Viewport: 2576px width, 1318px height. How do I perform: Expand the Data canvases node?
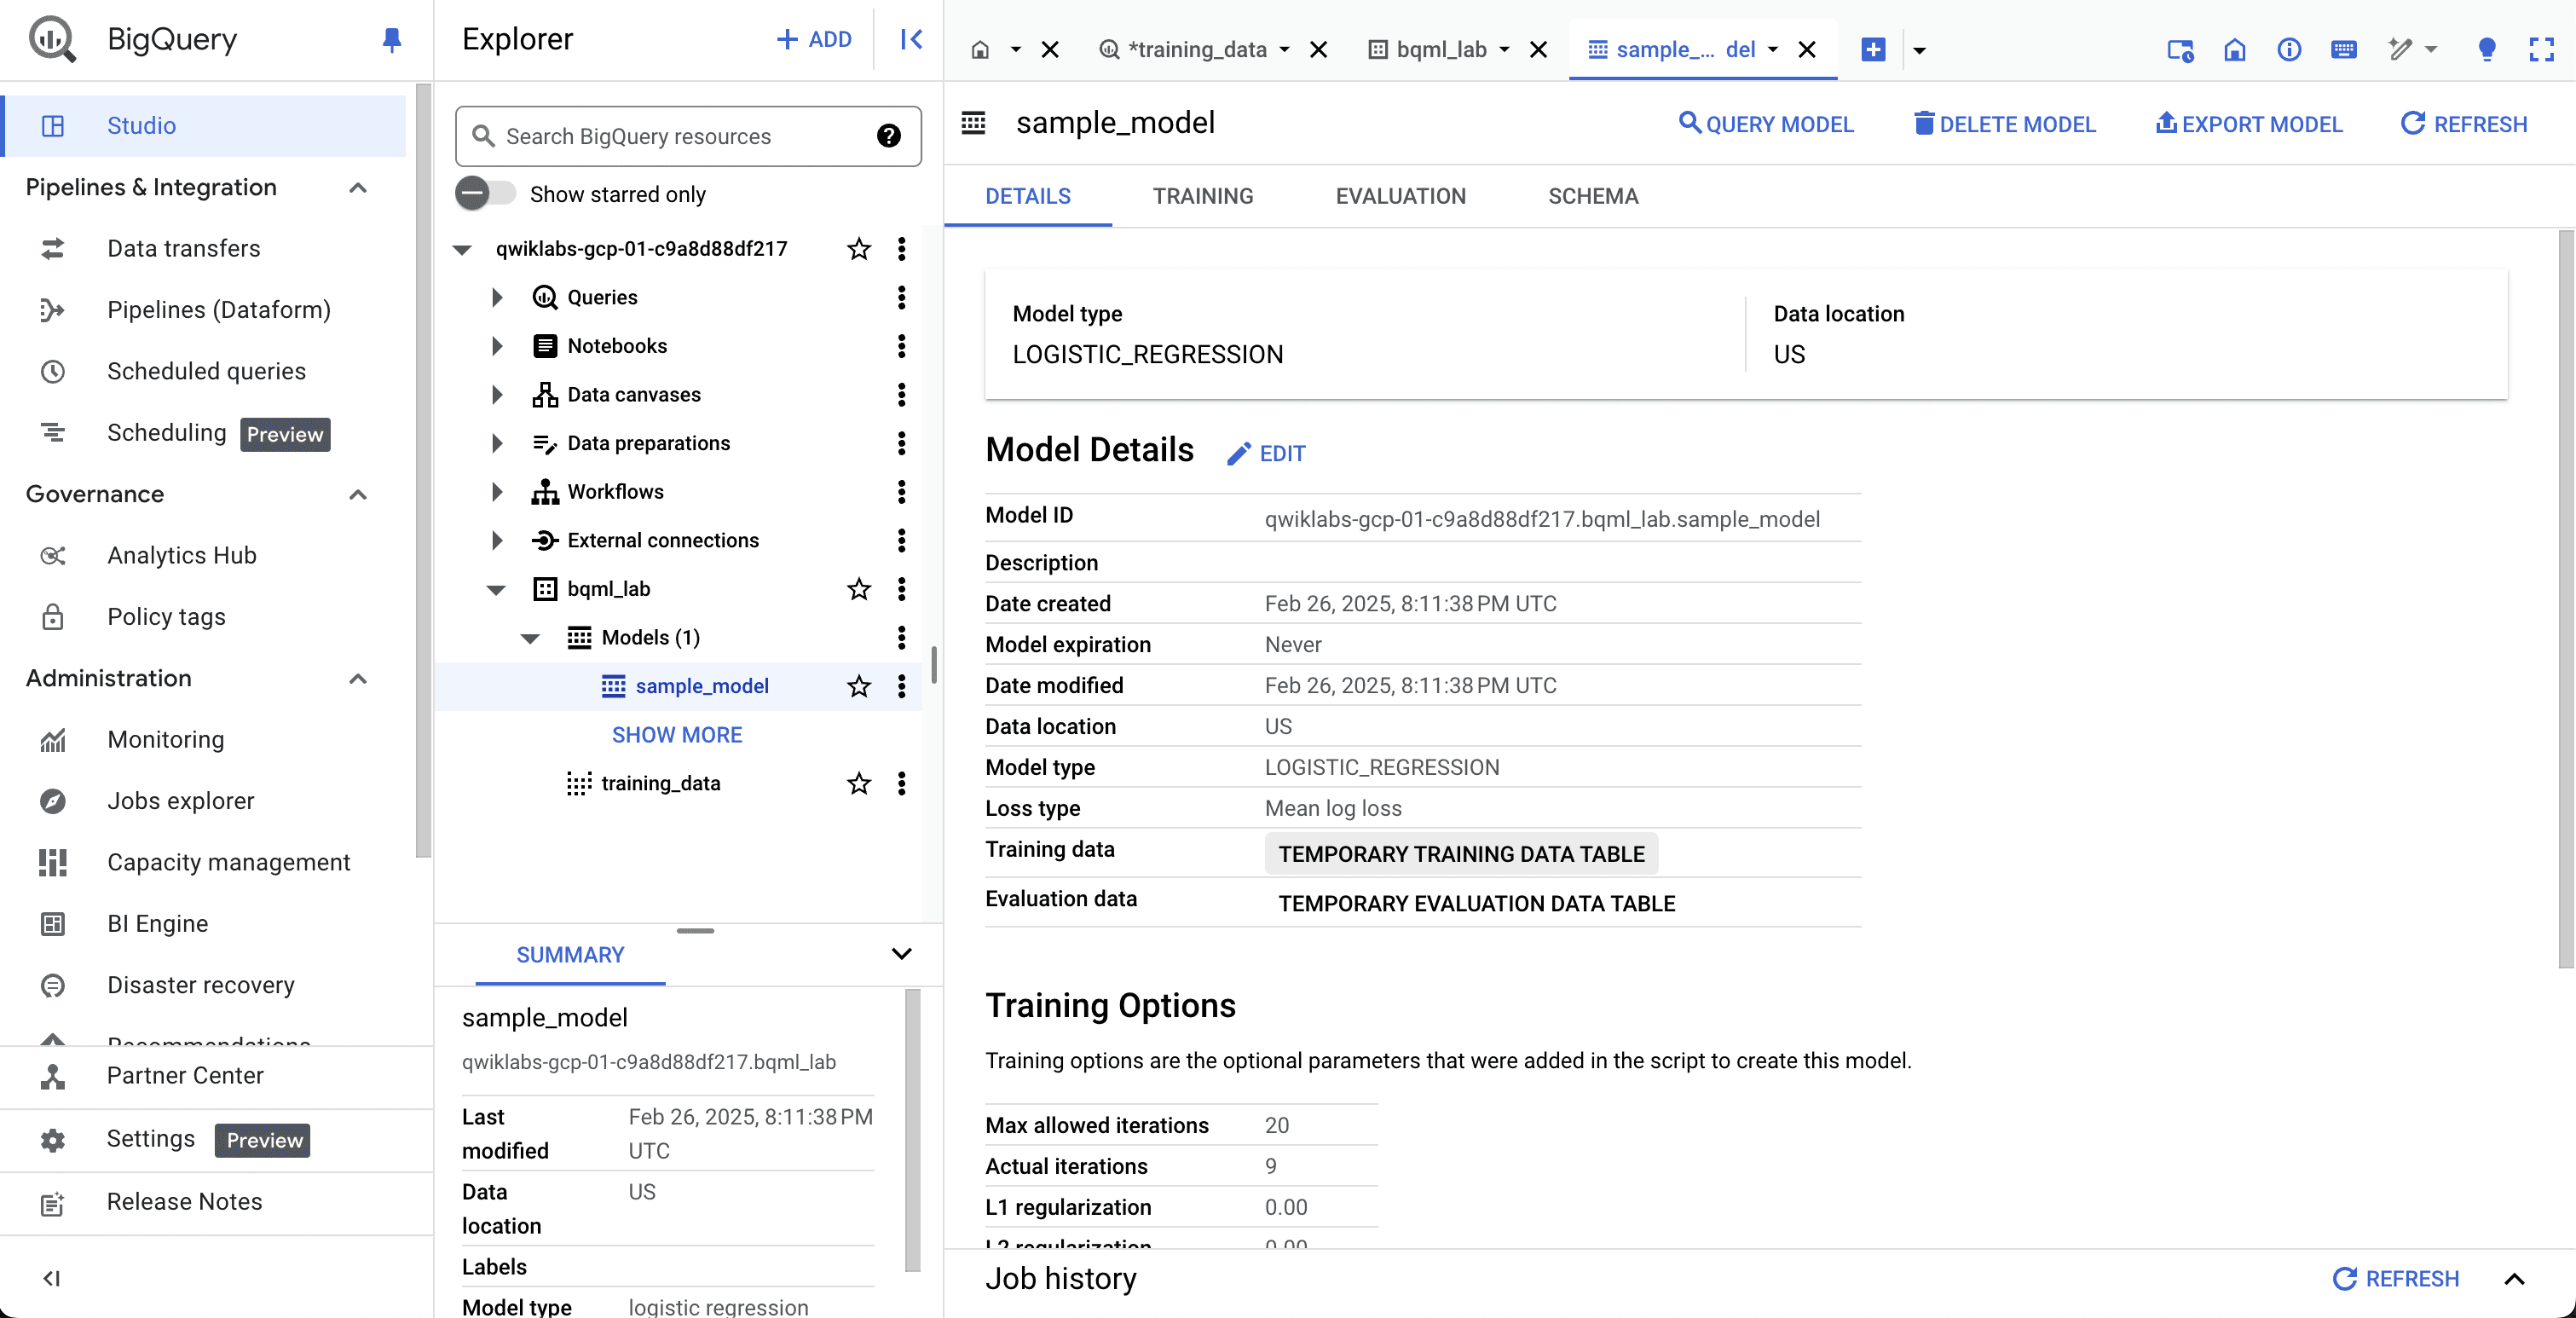point(497,394)
